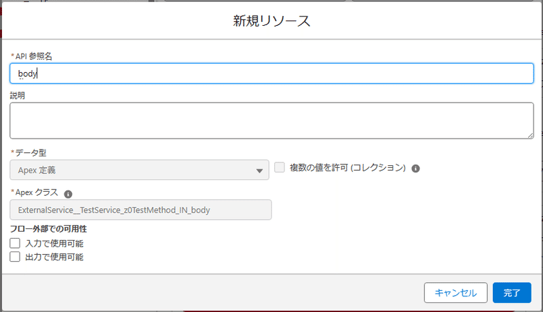543x312 pixels.
Task: Click info icon next to コレクション option
Action: pos(415,169)
